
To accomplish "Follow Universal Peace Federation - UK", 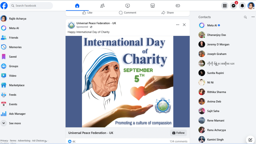I will pyautogui.click(x=178, y=133).
